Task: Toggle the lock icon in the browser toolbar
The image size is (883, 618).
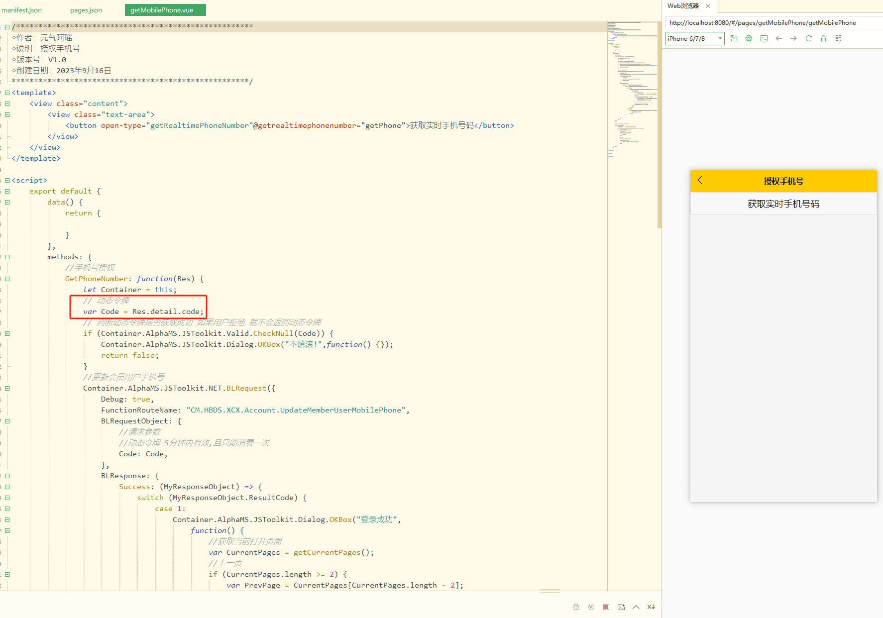Action: point(824,38)
